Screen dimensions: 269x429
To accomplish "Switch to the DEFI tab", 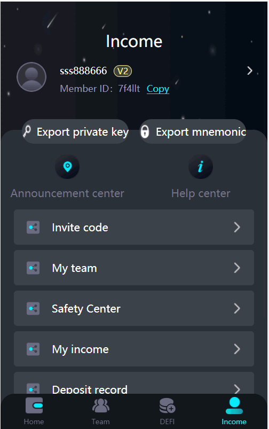I will coord(167,411).
